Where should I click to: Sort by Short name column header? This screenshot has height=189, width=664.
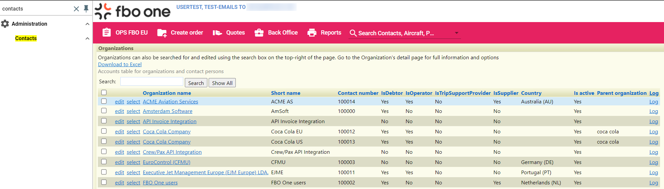tap(286, 93)
